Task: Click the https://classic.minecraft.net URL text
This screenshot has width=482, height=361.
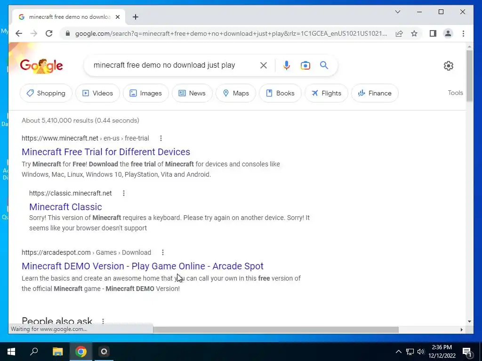Action: [71, 193]
